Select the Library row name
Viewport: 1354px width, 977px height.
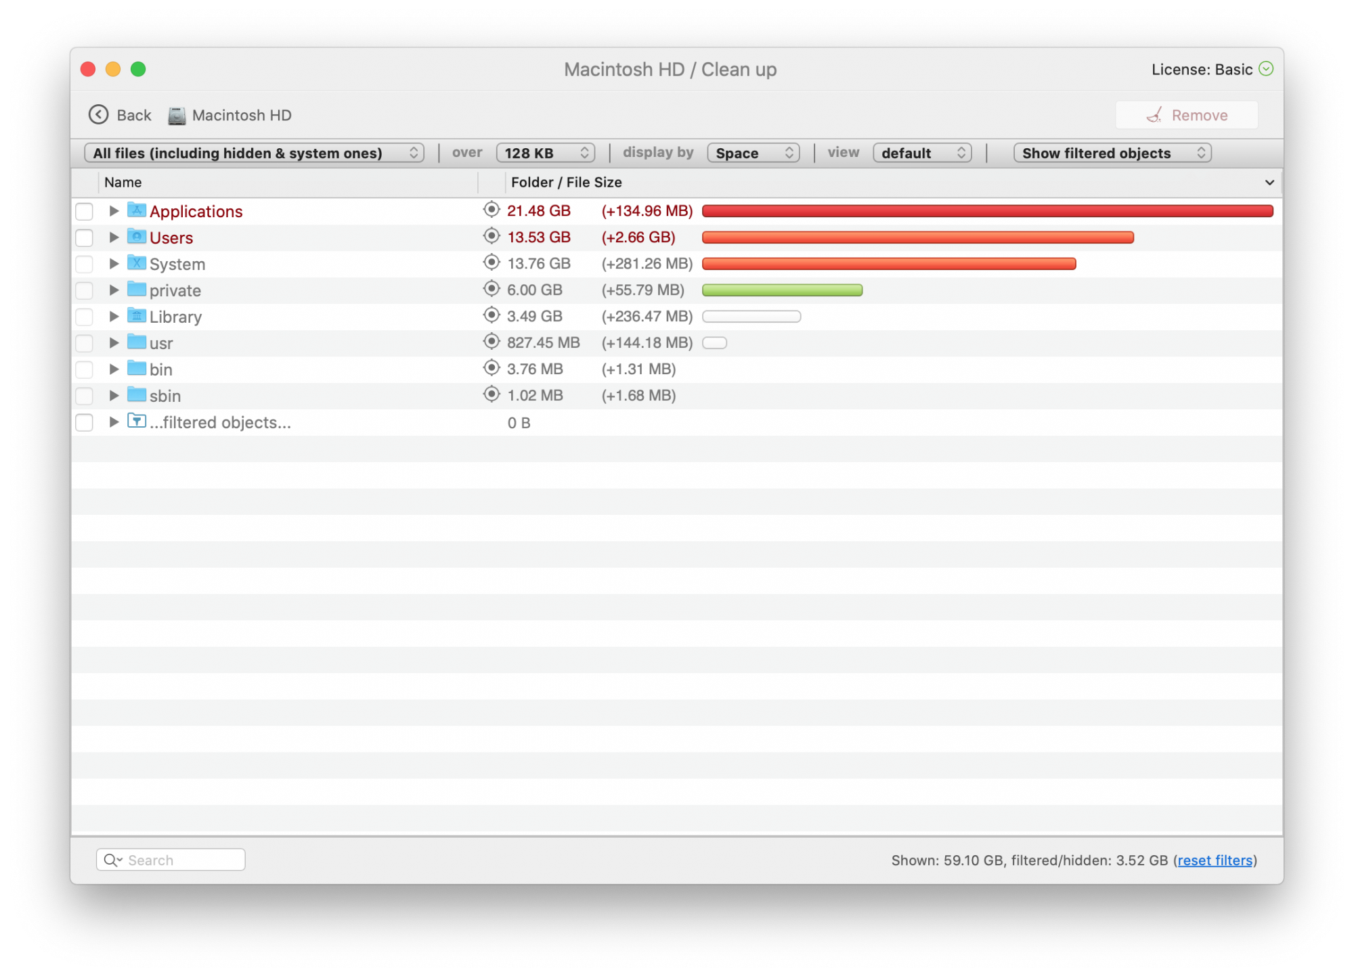click(175, 317)
